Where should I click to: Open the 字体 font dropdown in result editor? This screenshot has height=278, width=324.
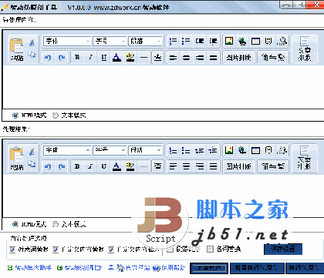pos(67,150)
